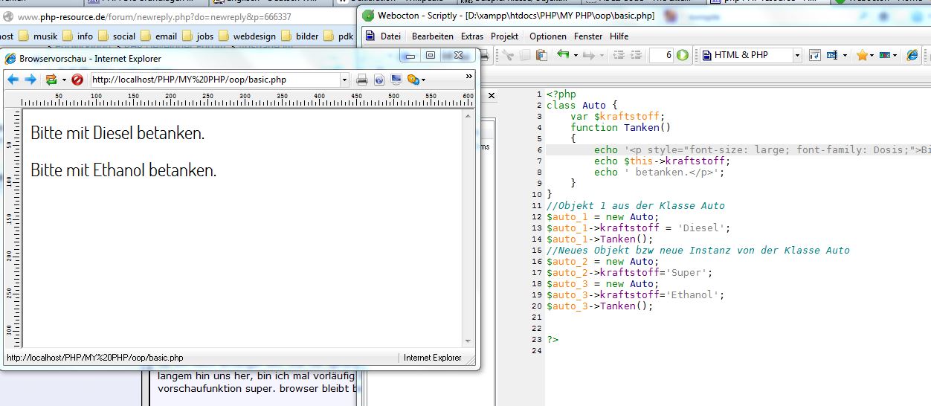Click the line number input field
The width and height of the screenshot is (931, 406).
[x=661, y=55]
